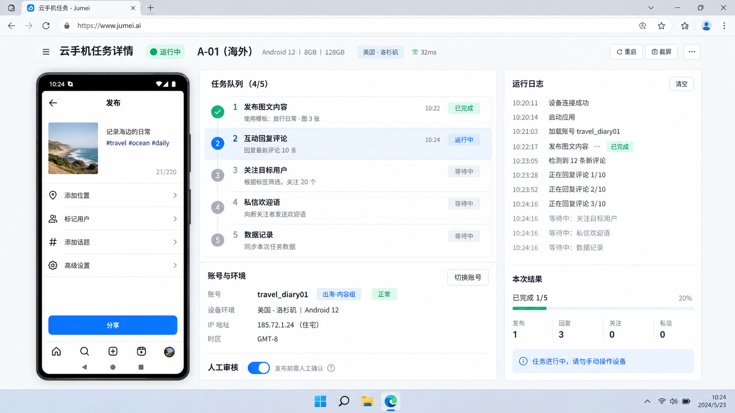Viewport: 735px width, 413px height.
Task: Expand the 添加话题 option
Action: tap(113, 242)
